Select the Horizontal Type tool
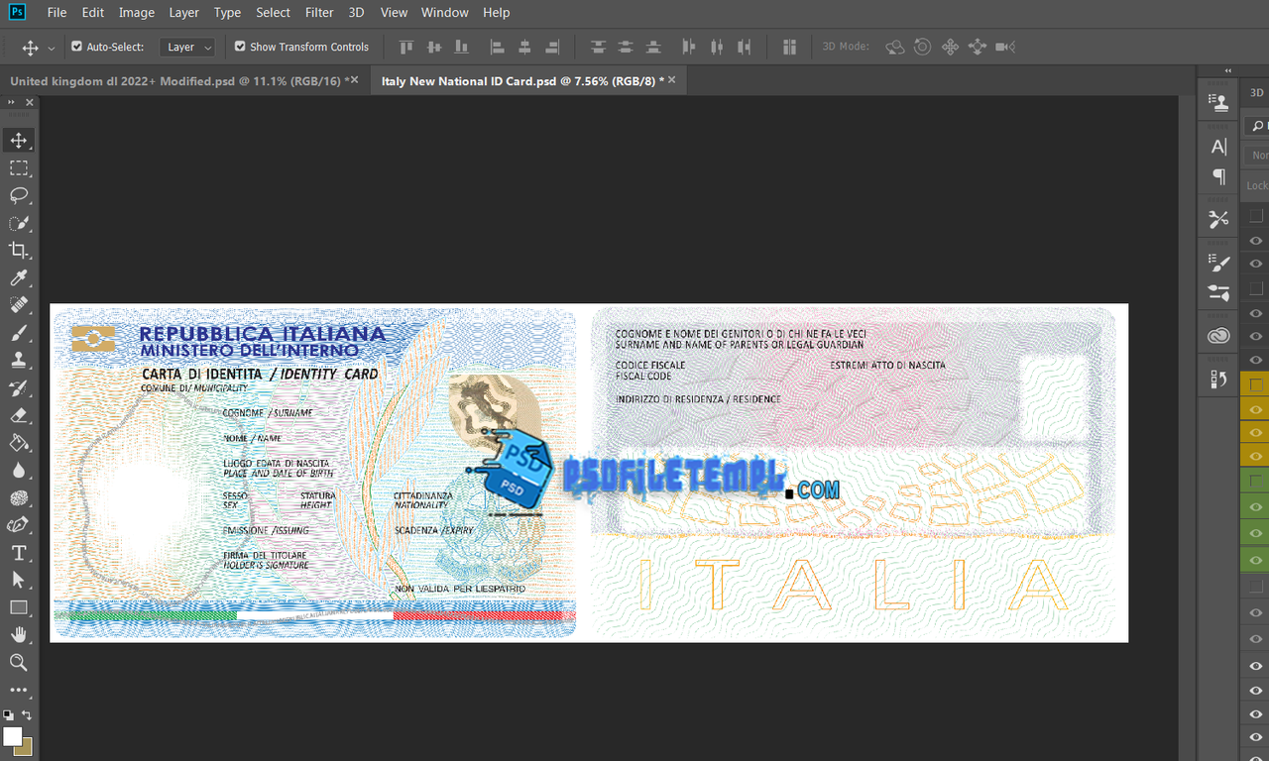Viewport: 1269px width, 761px height. (x=19, y=553)
